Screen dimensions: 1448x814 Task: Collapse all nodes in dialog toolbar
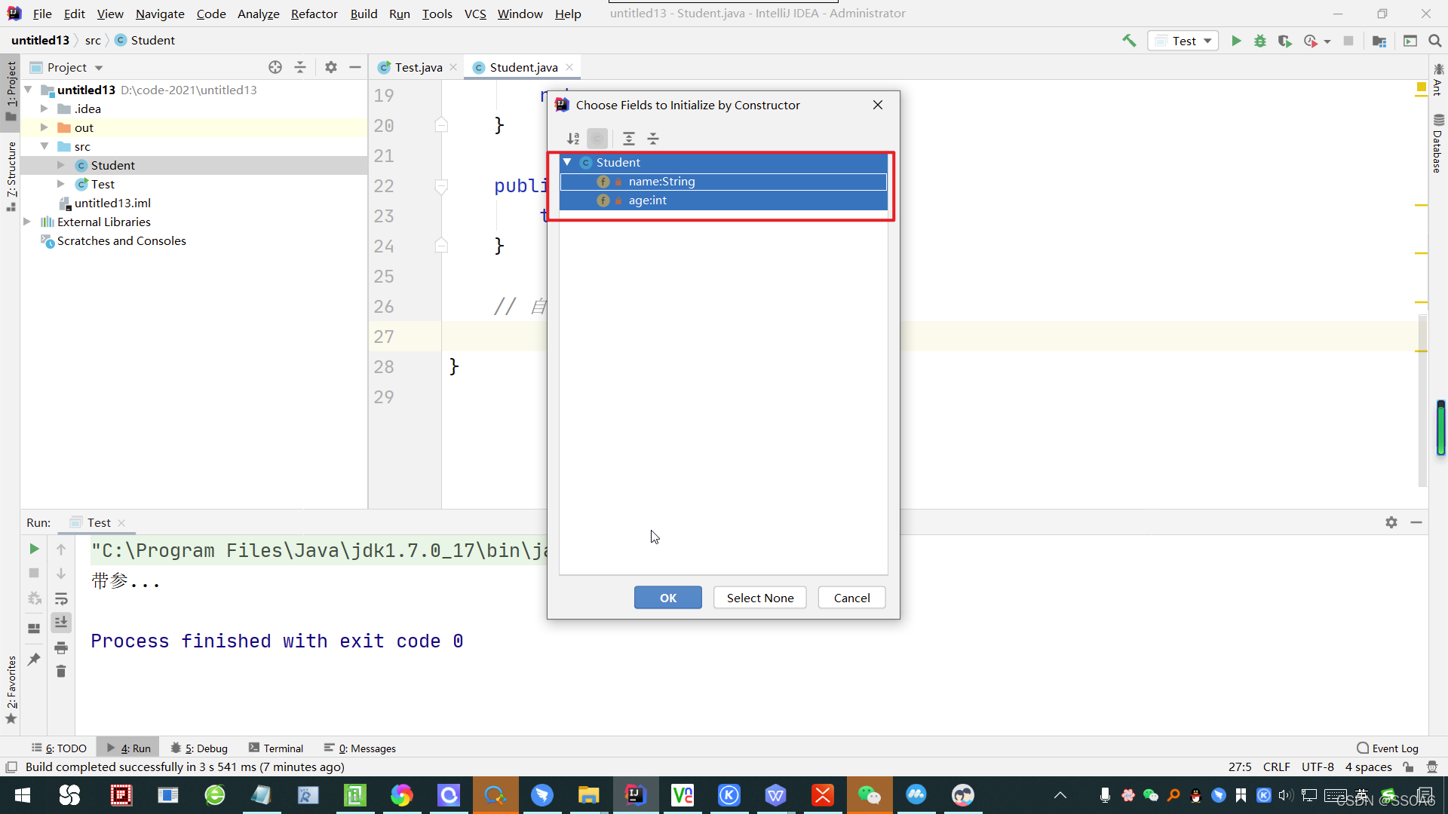tap(653, 139)
